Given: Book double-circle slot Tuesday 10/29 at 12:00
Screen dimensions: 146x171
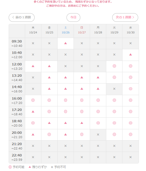Looking at the screenshot, I should [114, 66].
